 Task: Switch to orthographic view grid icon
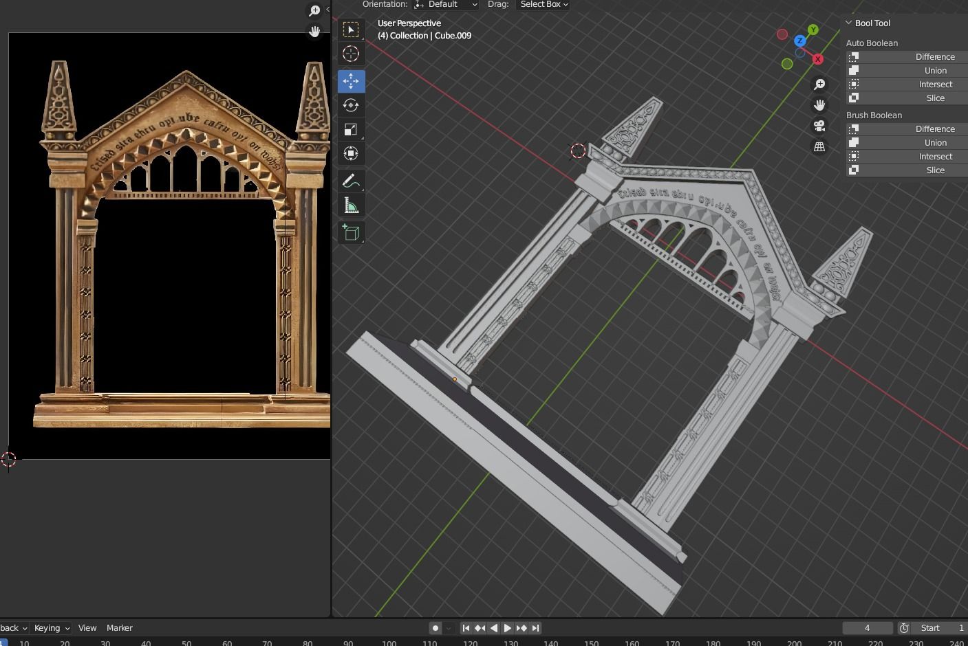(x=819, y=146)
